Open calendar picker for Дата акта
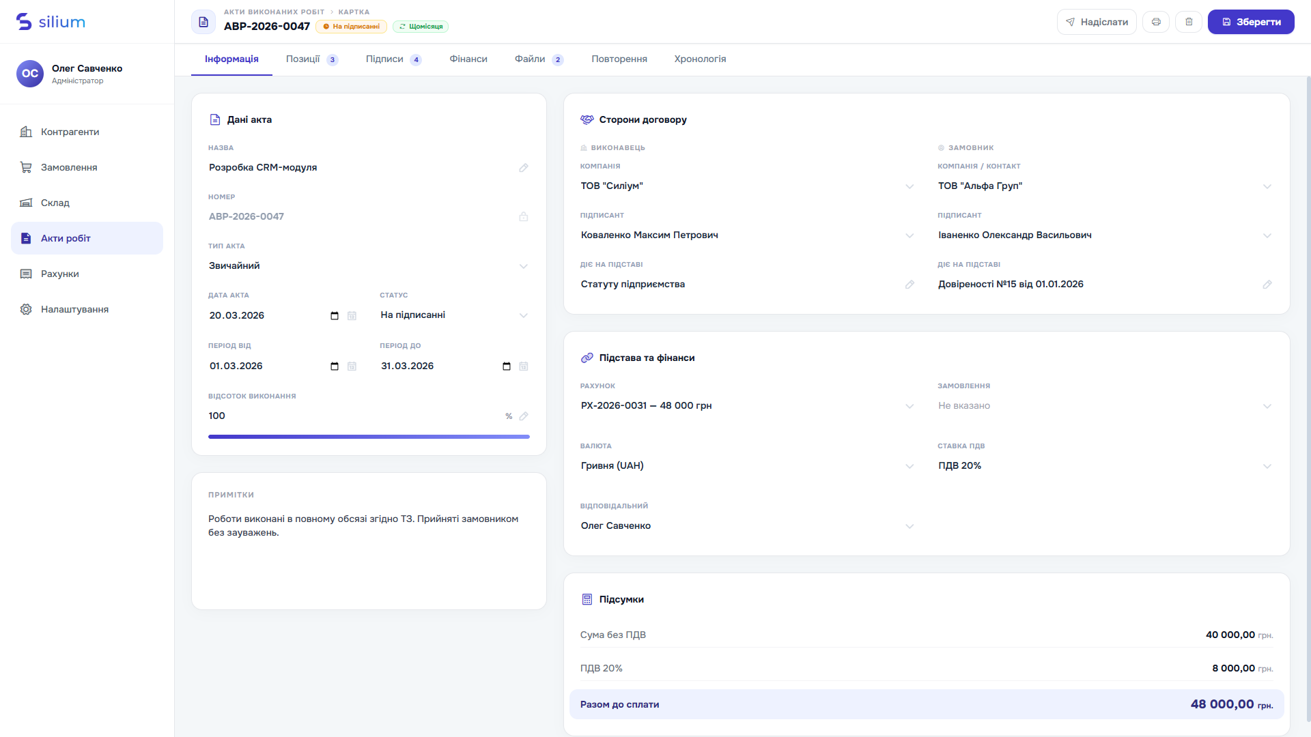This screenshot has height=737, width=1311. coord(335,316)
